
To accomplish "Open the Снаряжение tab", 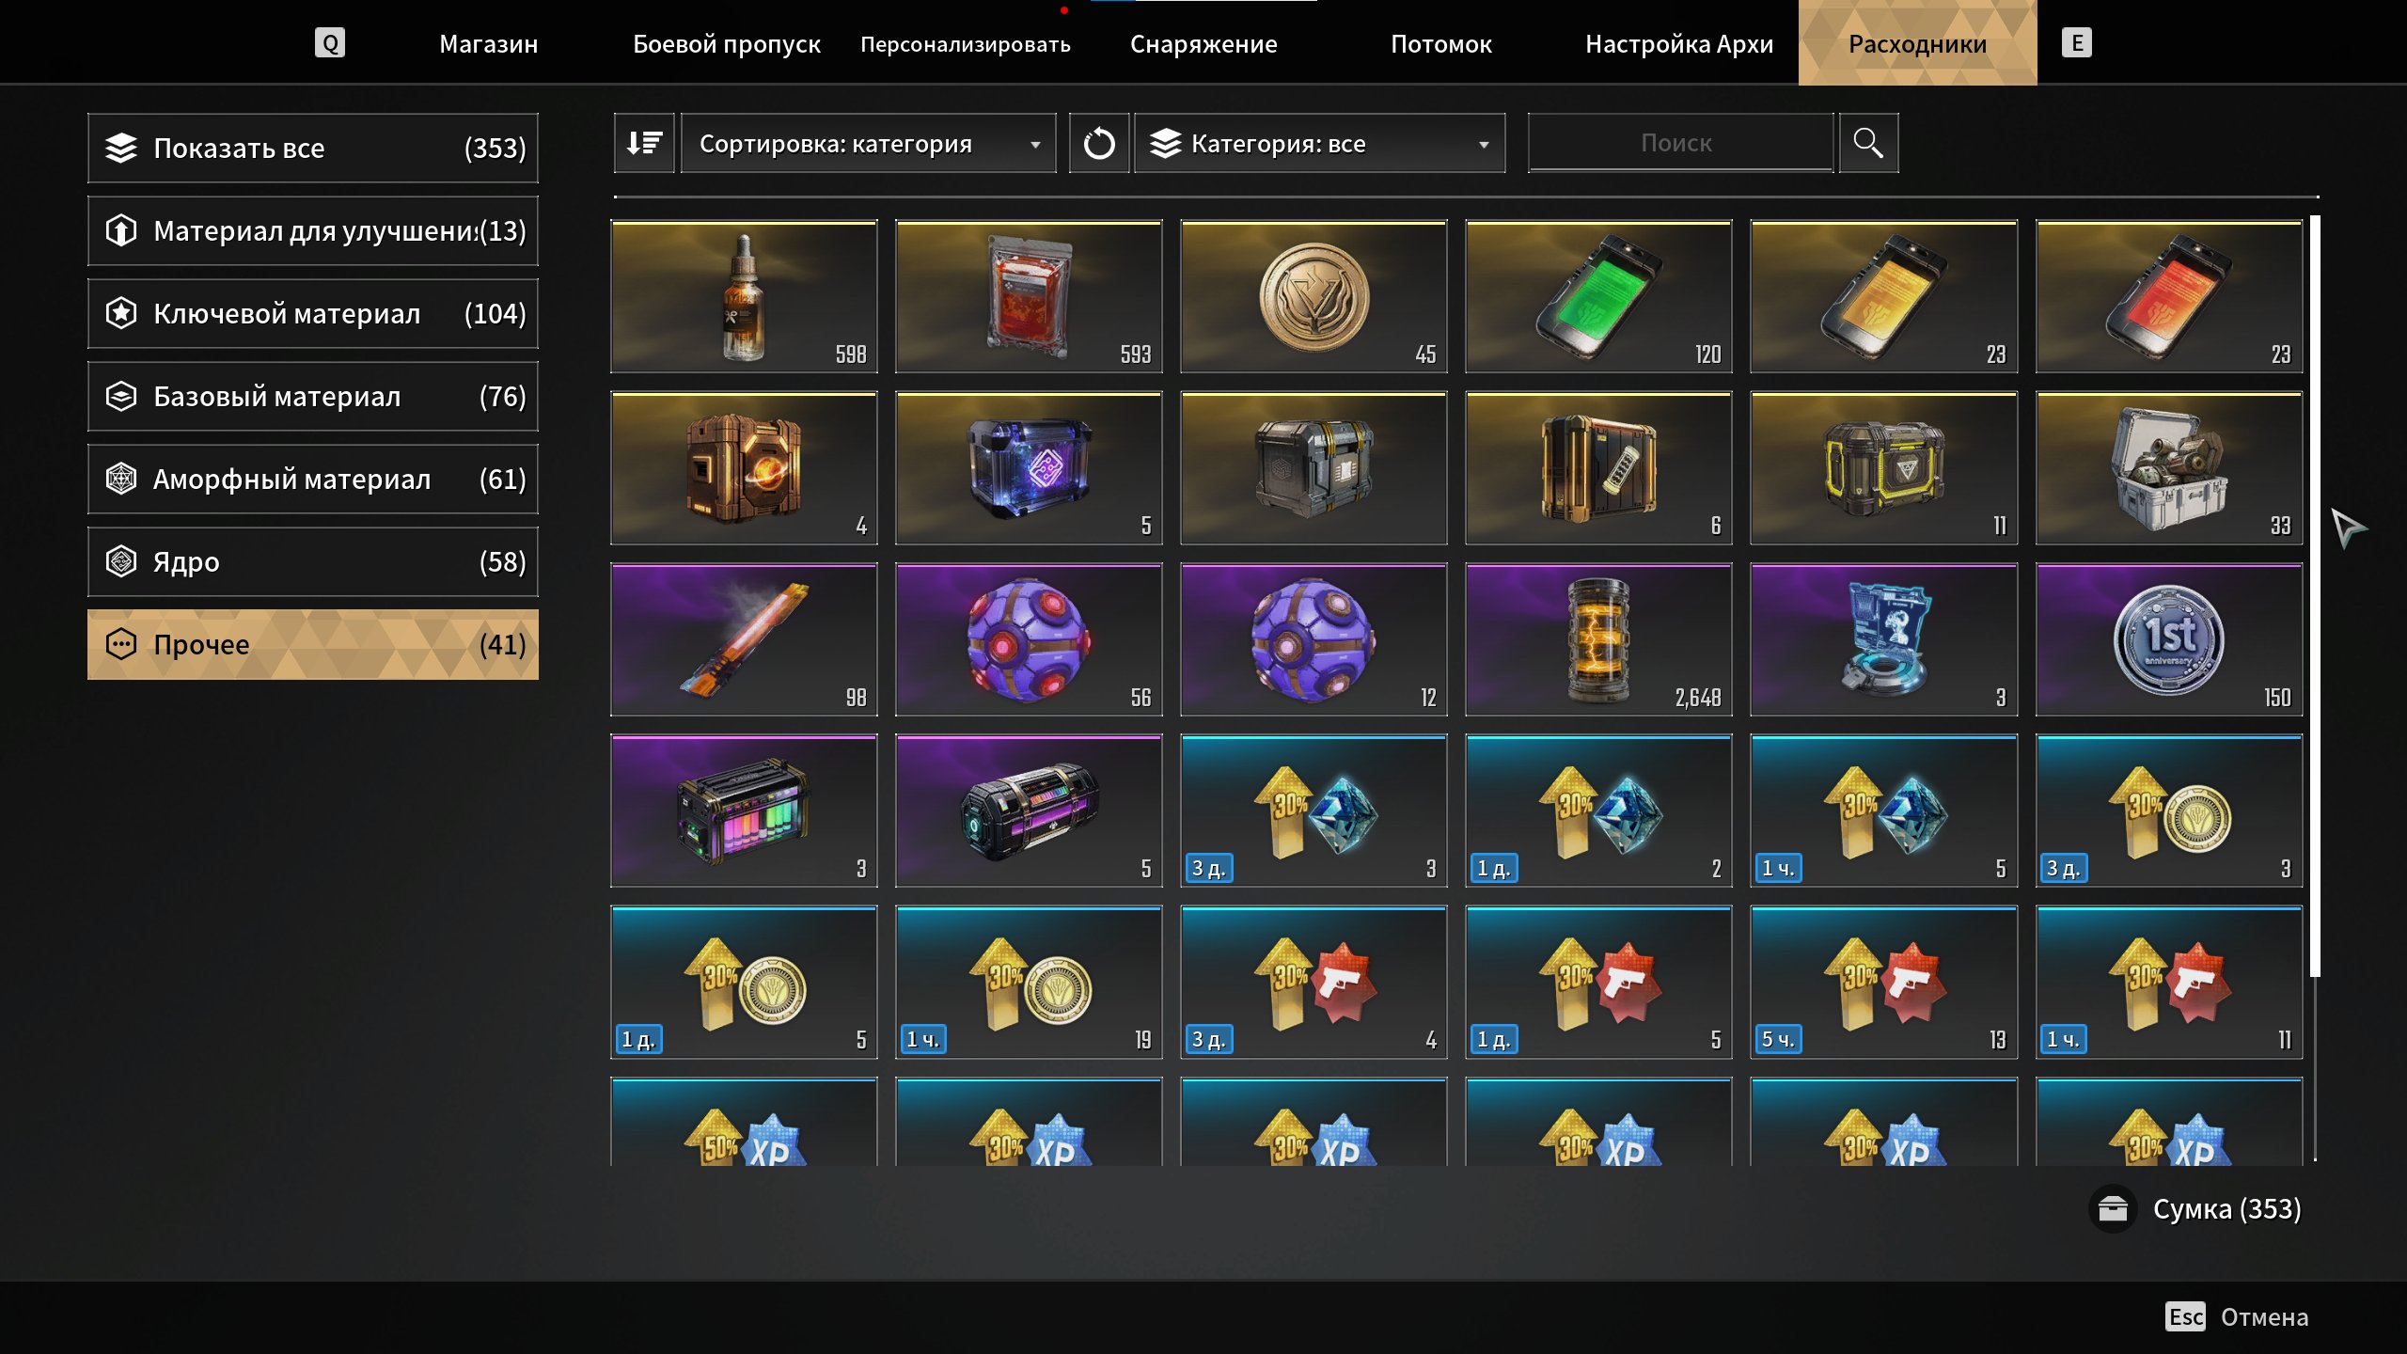I will coord(1203,44).
